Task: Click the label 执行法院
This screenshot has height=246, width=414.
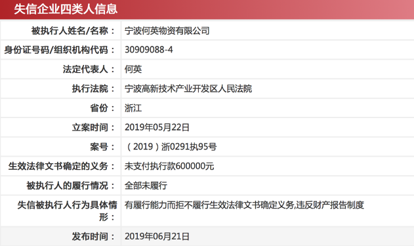Action: point(93,89)
